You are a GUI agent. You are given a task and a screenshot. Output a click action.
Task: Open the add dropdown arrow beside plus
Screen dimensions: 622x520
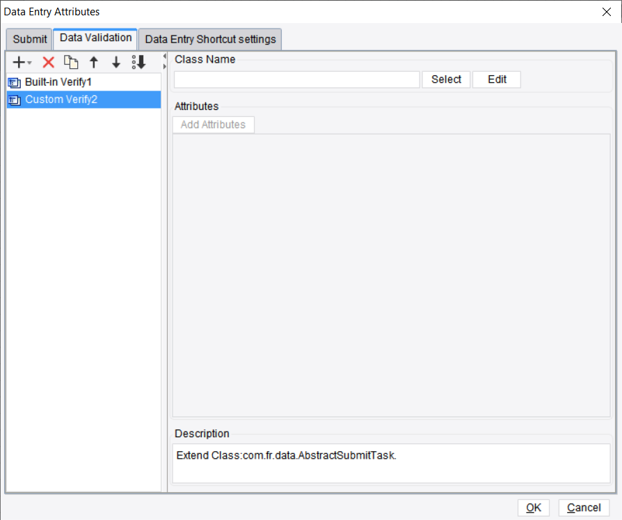tap(29, 63)
